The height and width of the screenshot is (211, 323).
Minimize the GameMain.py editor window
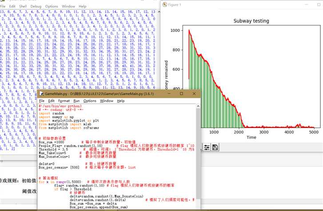[x=169, y=94]
